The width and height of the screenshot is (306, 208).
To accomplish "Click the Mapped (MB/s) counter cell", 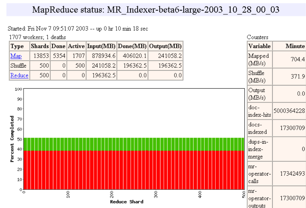I will tap(259, 60).
